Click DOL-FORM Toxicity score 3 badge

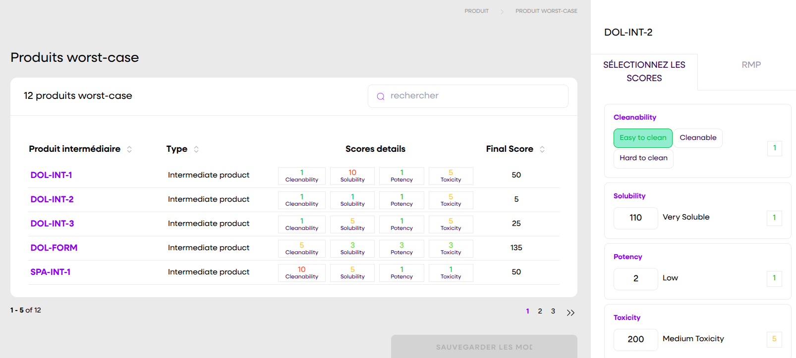point(451,249)
